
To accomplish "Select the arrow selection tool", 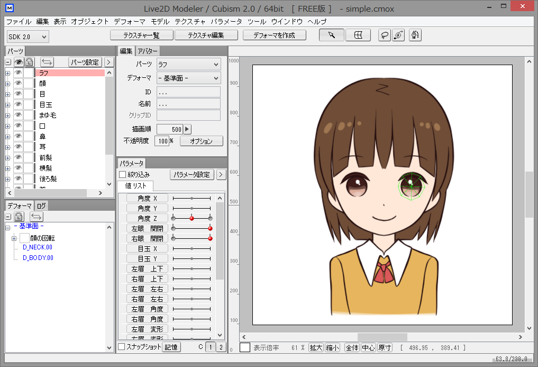I will pos(331,34).
